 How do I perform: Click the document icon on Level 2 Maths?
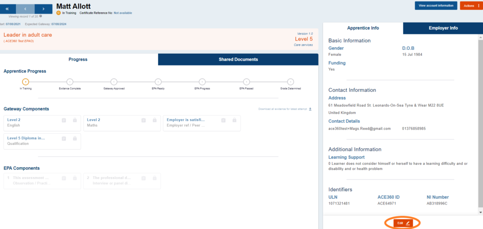(x=144, y=120)
